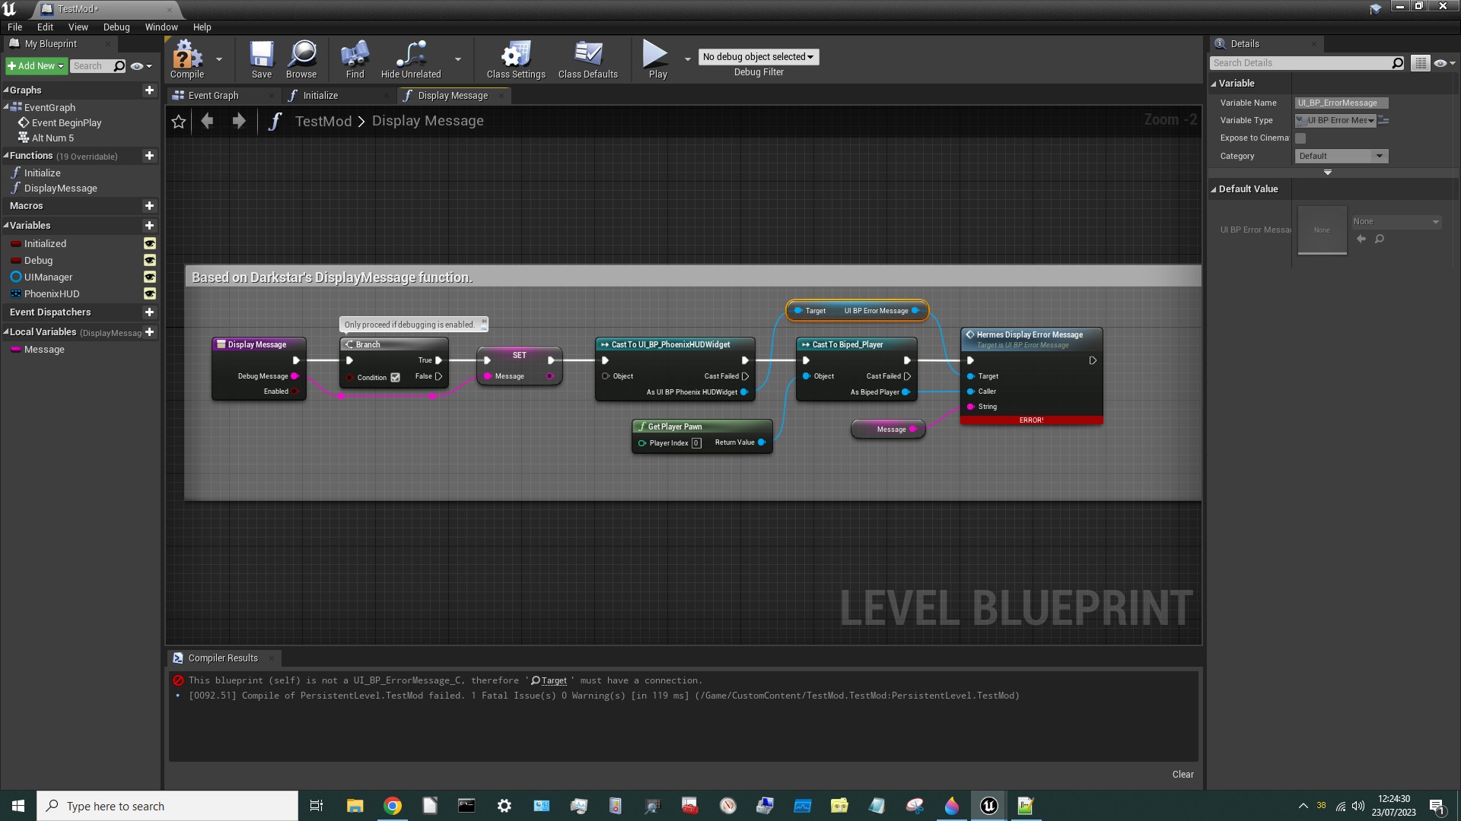Select Event BeginPlay in graph tree
The height and width of the screenshot is (821, 1461).
[x=66, y=122]
